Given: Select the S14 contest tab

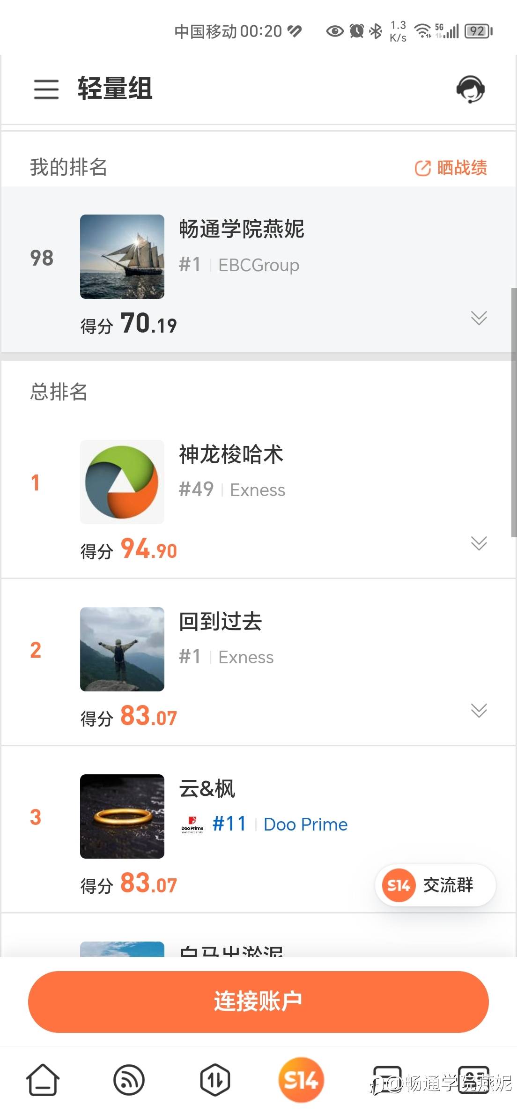Looking at the screenshot, I should coord(301,1080).
